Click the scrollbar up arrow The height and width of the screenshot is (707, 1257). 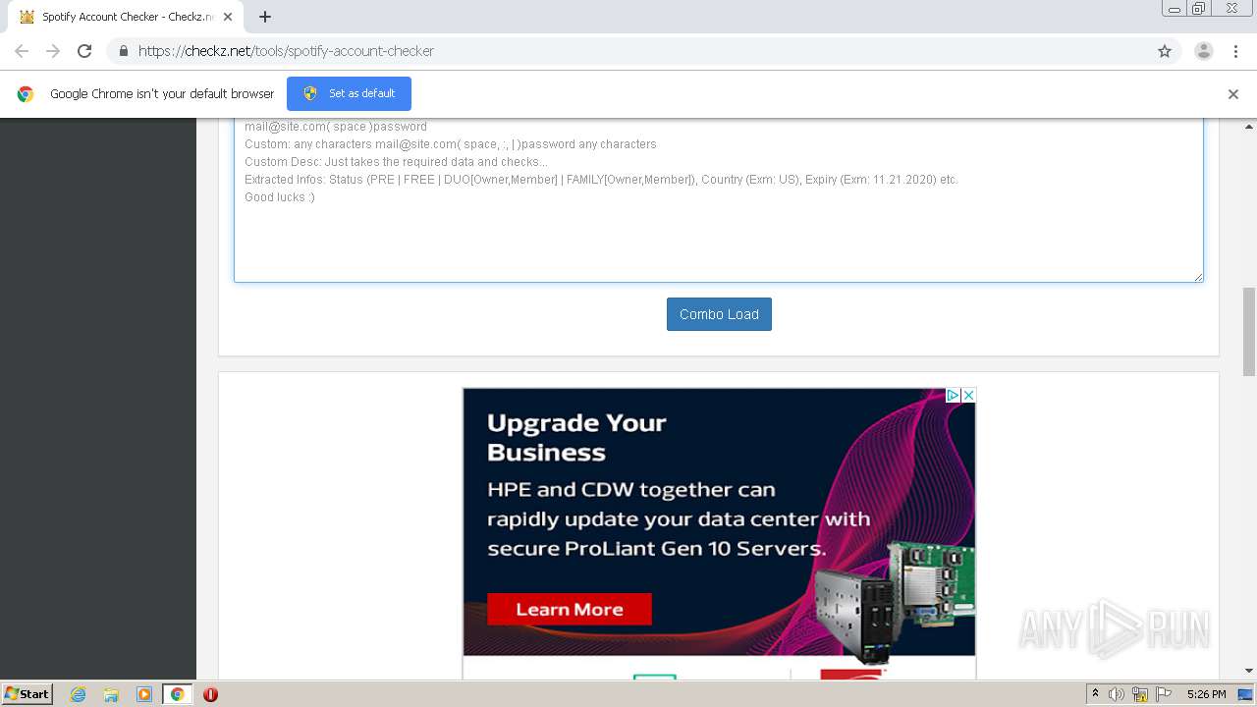tap(1249, 127)
